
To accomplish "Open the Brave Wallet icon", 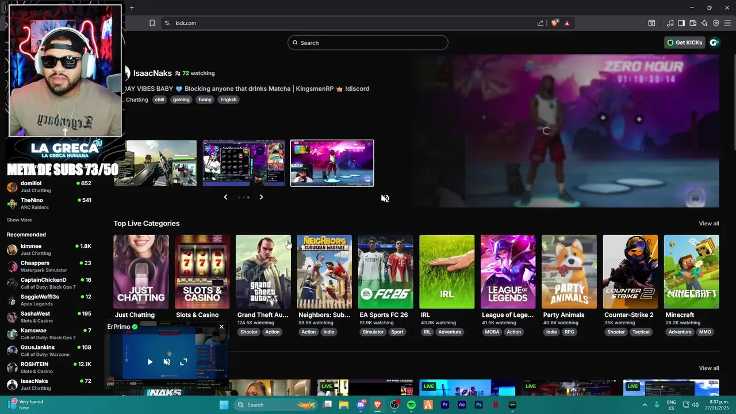I will (x=693, y=23).
